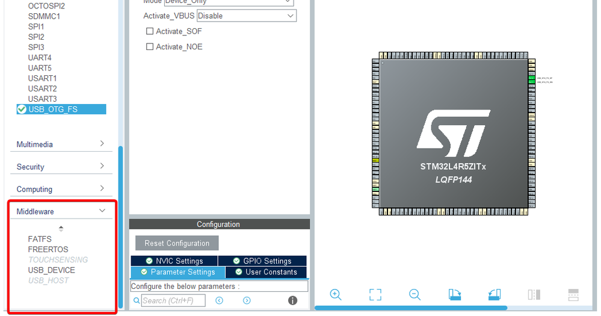The height and width of the screenshot is (316, 601).
Task: Click the STM32L4R5ZITx chip body
Action: click(454, 134)
